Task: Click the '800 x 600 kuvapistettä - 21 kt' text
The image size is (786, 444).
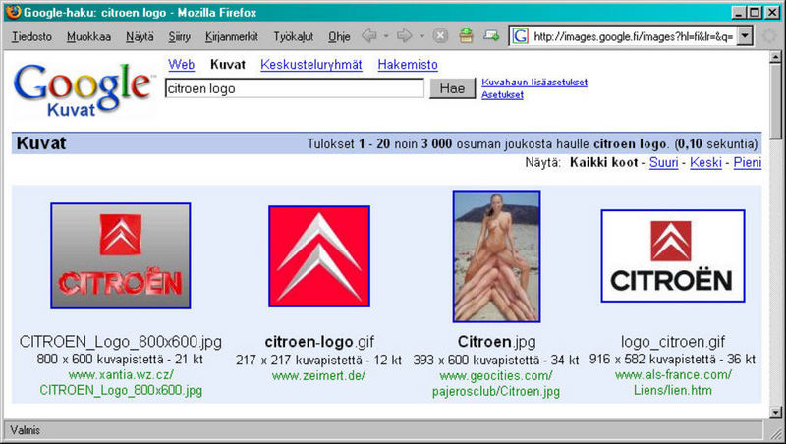Action: pyautogui.click(x=120, y=360)
